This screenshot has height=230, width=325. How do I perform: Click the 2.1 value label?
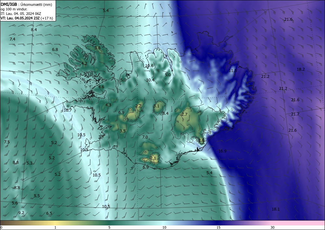coord(153,158)
